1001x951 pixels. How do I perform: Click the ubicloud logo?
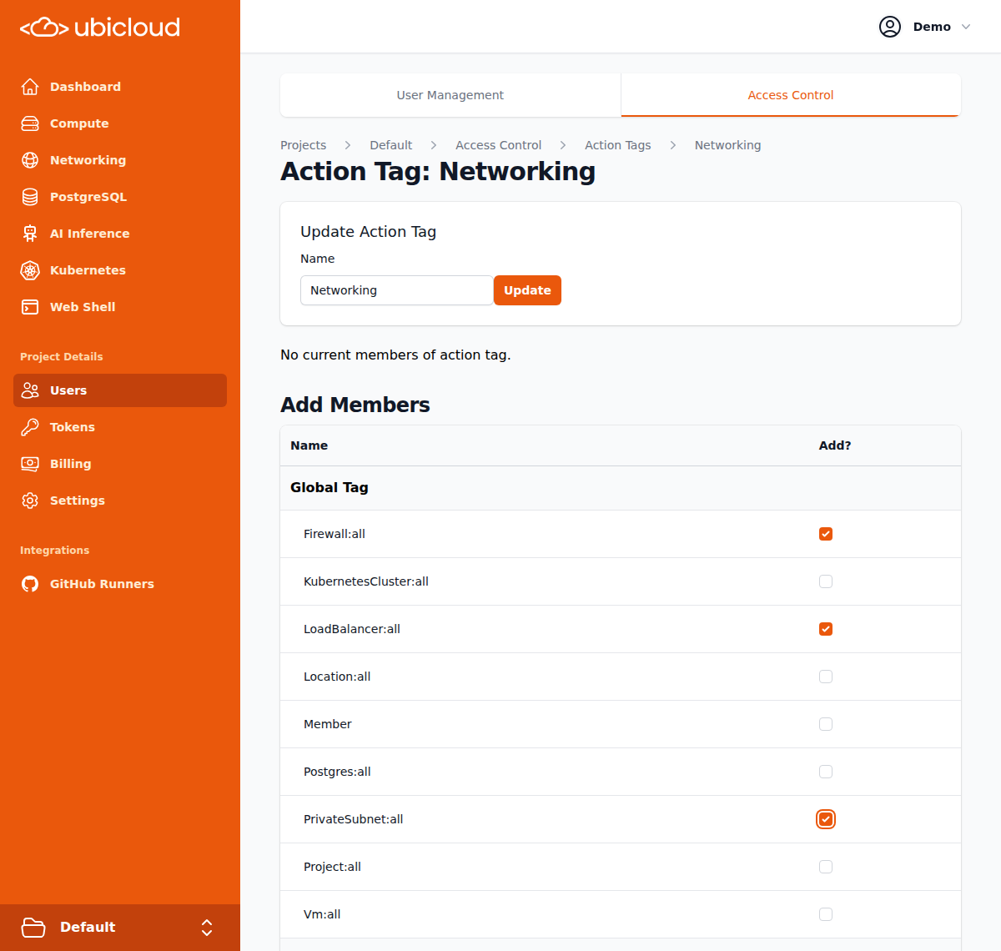click(x=100, y=28)
